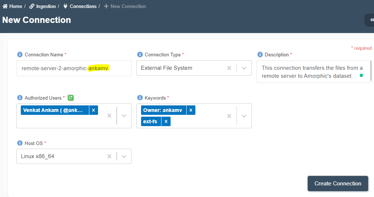Image resolution: width=374 pixels, height=197 pixels.
Task: Click the Create Connection button
Action: [x=338, y=184]
